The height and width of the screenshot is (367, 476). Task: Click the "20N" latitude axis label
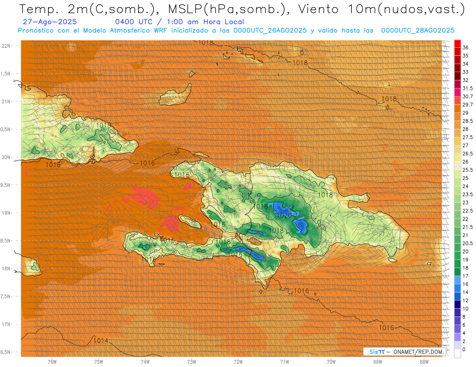click(x=7, y=157)
